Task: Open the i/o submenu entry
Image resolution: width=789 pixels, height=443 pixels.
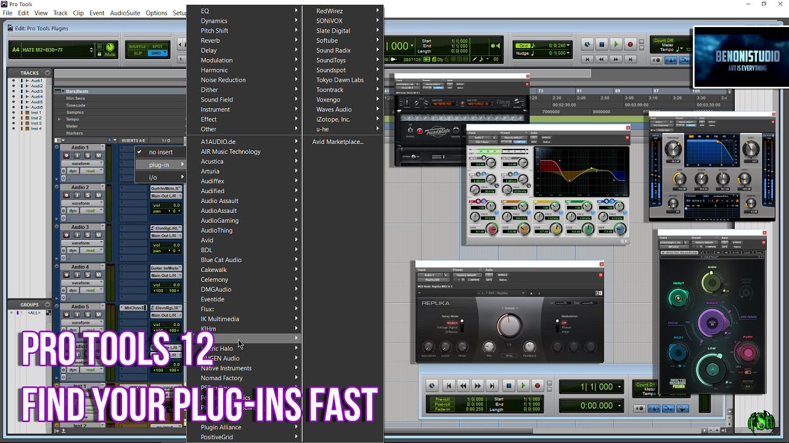Action: (161, 178)
